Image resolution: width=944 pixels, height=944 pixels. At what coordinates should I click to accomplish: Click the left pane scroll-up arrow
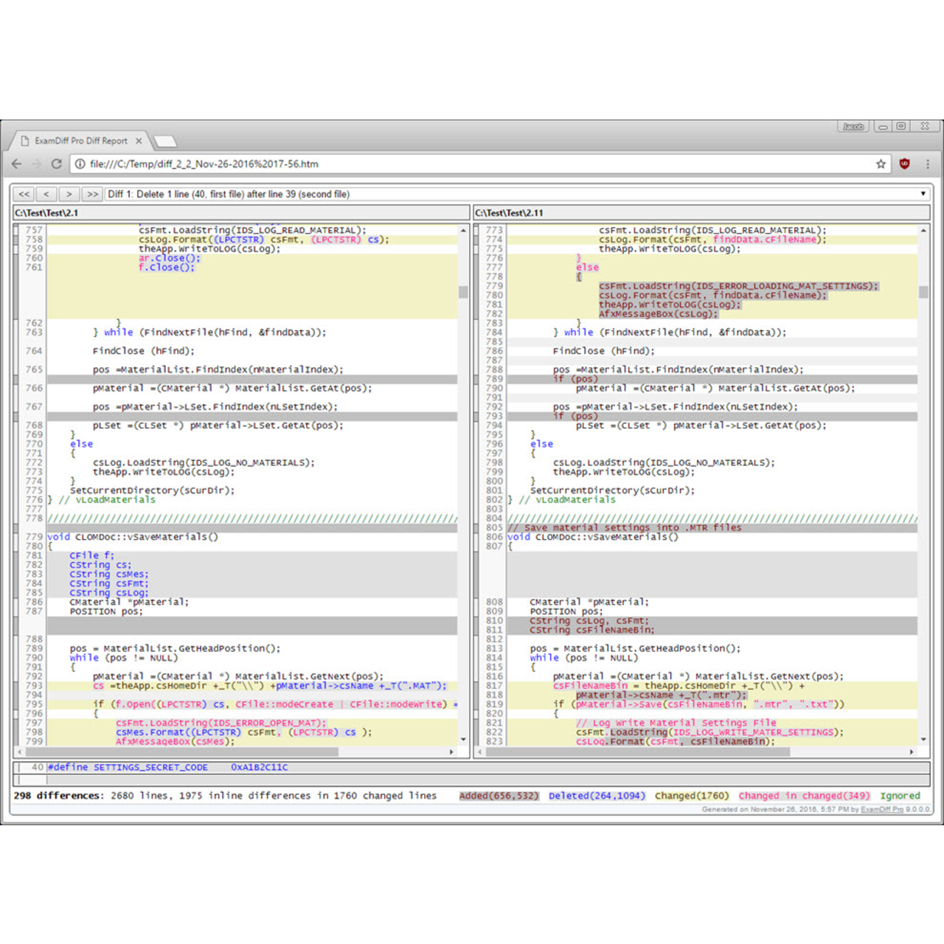[463, 231]
